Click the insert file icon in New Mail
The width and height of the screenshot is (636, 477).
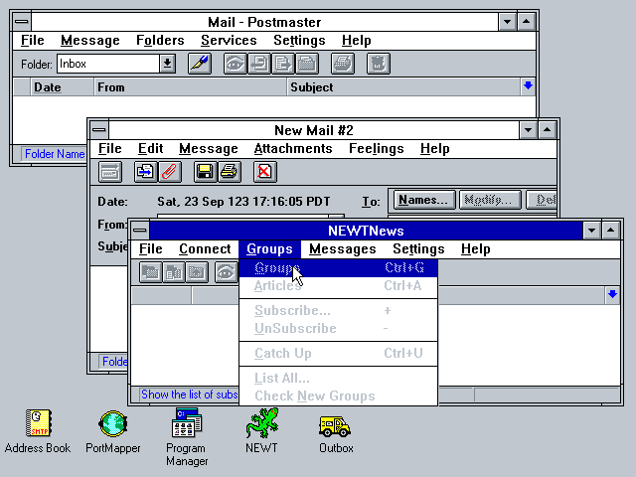coord(146,172)
